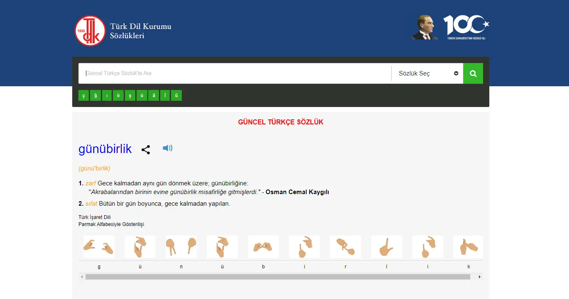Insert the letter û button
This screenshot has height=299, width=569.
coord(176,96)
